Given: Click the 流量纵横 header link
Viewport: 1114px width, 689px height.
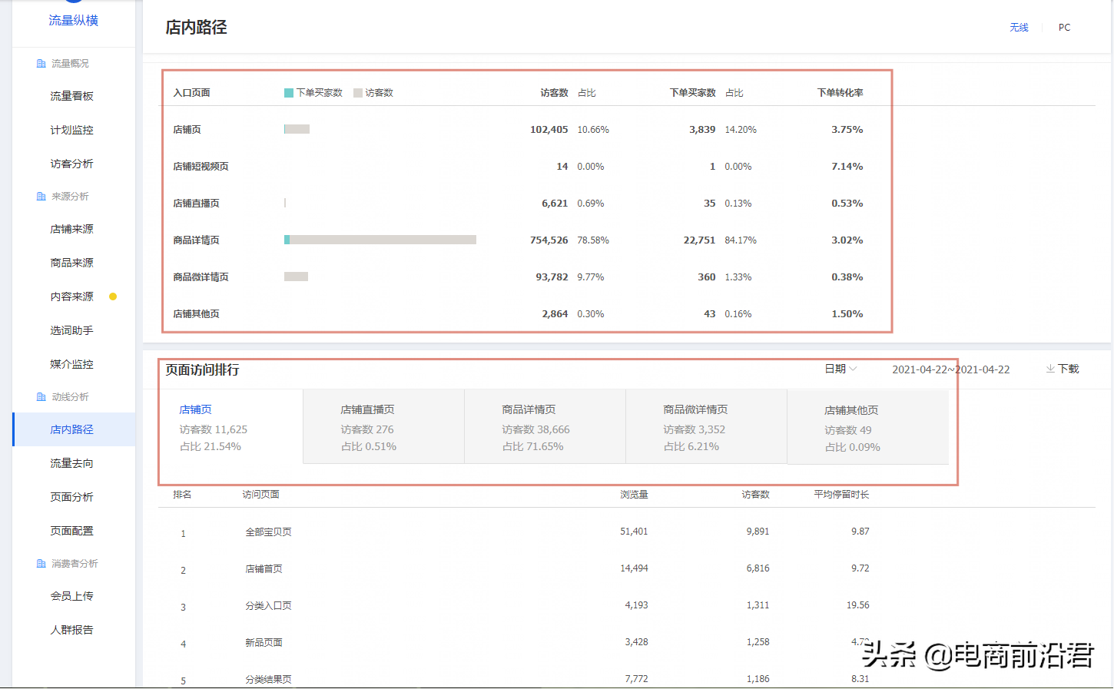Looking at the screenshot, I should click(73, 21).
